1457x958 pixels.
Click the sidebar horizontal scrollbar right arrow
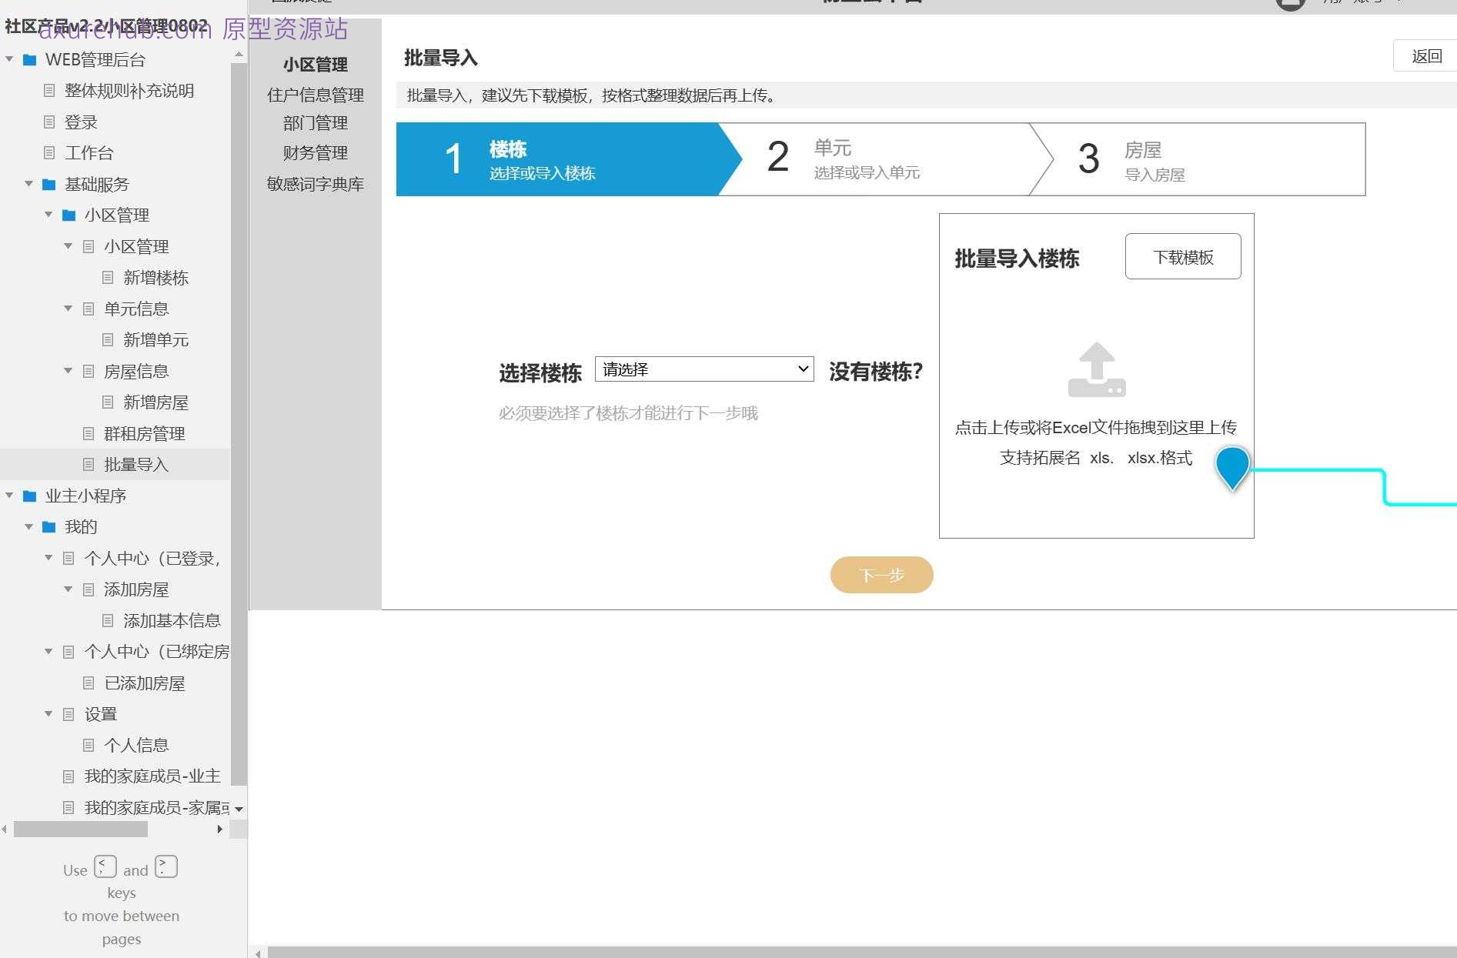click(219, 829)
